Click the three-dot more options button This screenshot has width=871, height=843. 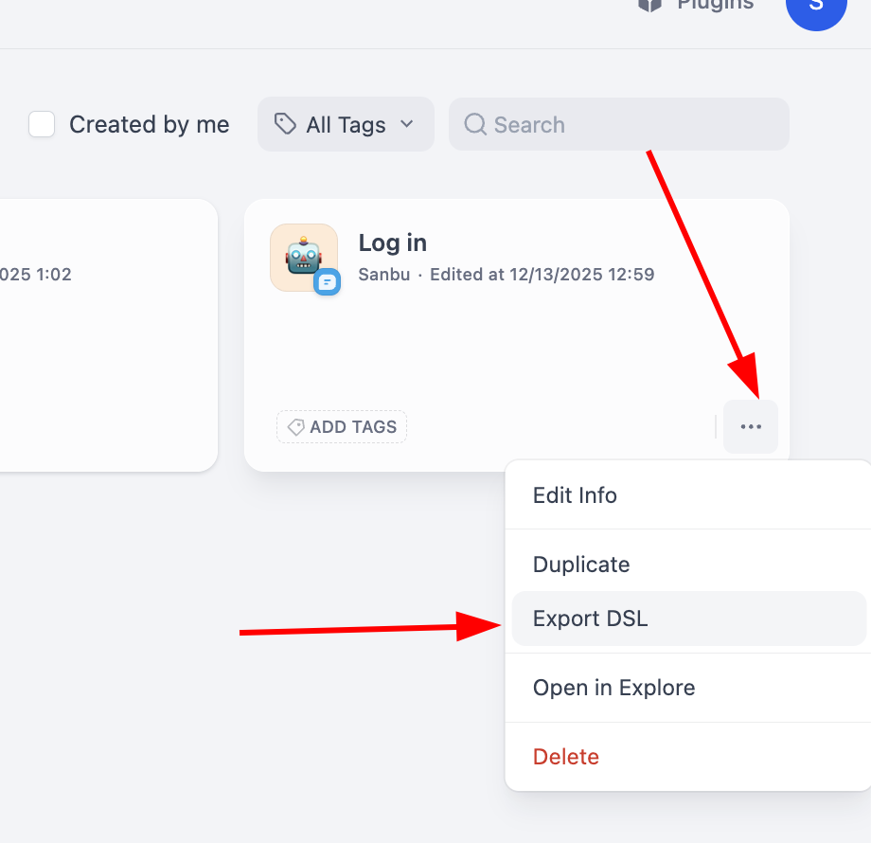pyautogui.click(x=751, y=427)
